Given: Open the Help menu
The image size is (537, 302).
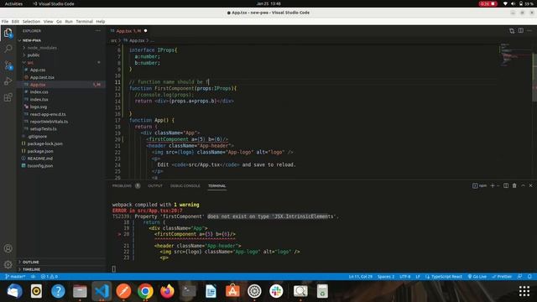Looking at the screenshot, I should click(x=101, y=21).
